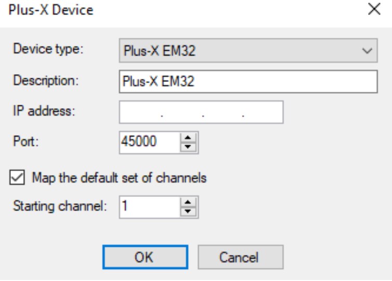Increment Starting channel with up arrow

pos(188,203)
